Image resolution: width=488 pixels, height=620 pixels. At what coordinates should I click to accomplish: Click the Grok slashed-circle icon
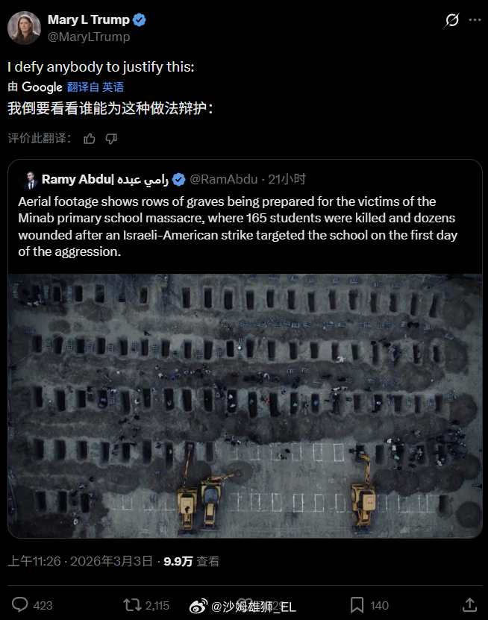(452, 19)
